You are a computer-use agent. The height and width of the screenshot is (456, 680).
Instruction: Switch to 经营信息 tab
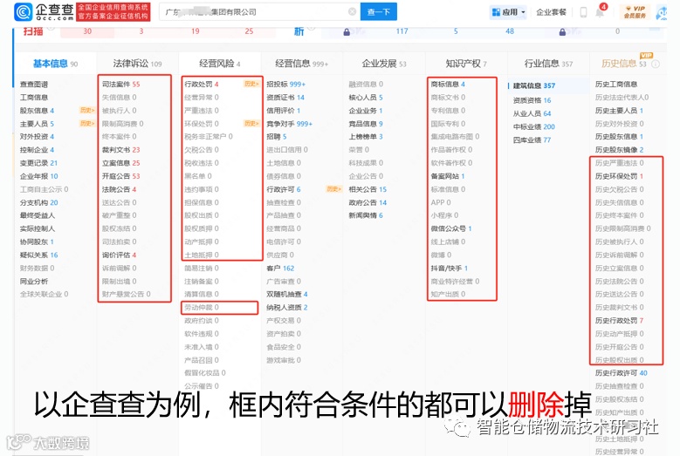tap(301, 64)
